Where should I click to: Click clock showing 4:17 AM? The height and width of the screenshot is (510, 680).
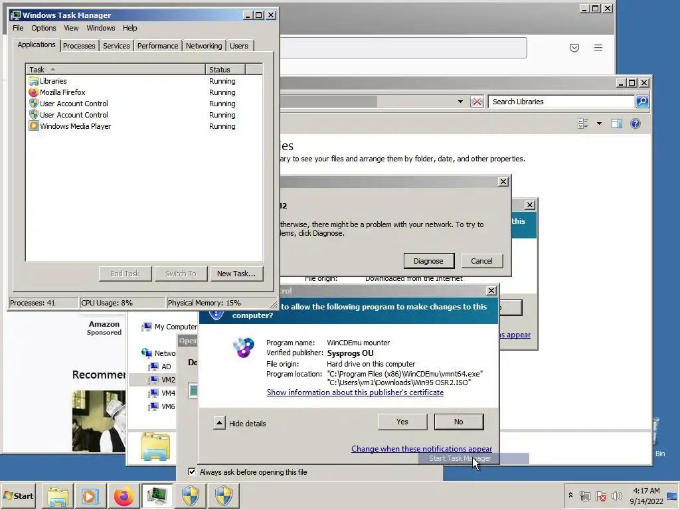[646, 491]
